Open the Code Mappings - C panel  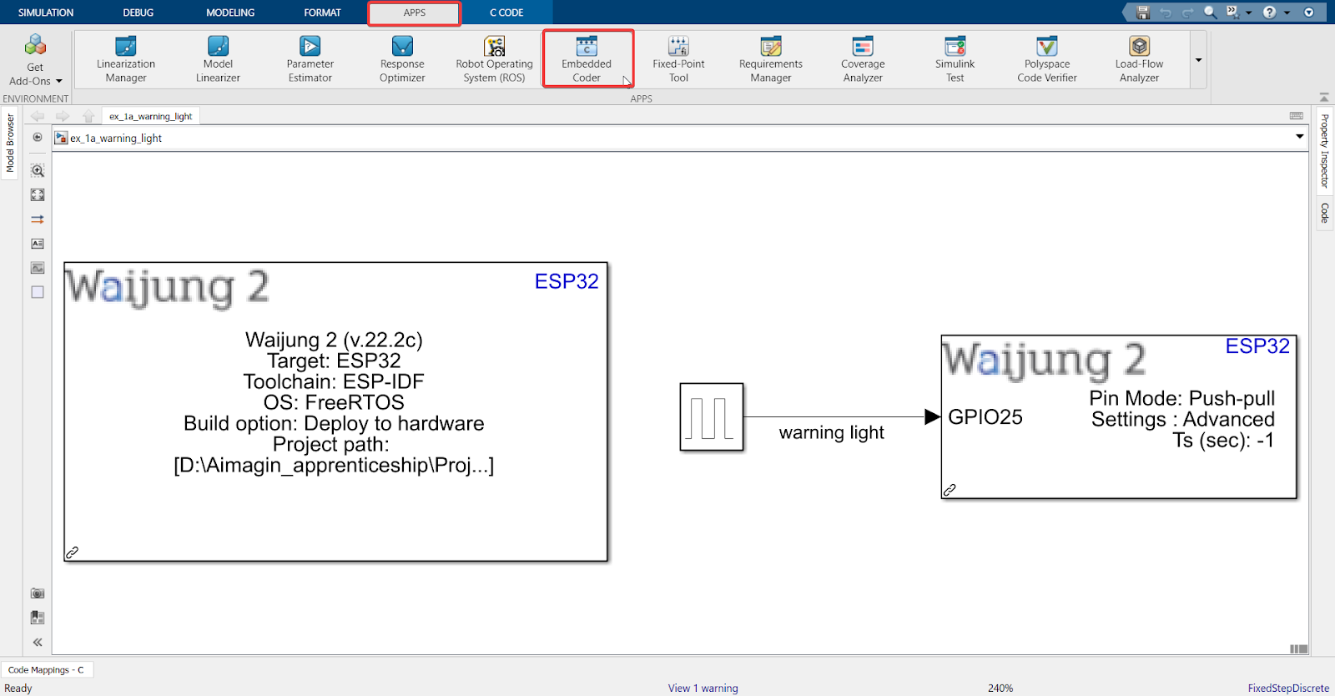tap(46, 669)
